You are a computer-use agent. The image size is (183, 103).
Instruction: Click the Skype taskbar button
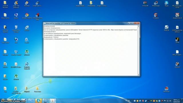click(x=38, y=101)
